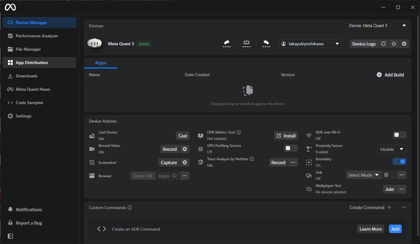The height and width of the screenshot is (244, 420).
Task: Open Link Select Mode dropdown
Action: 363,175
